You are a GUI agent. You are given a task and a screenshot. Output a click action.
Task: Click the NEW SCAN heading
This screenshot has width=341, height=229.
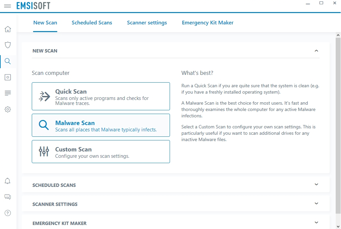point(45,51)
